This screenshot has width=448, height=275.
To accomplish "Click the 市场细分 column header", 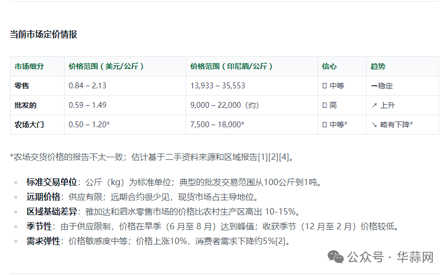I will coord(29,67).
